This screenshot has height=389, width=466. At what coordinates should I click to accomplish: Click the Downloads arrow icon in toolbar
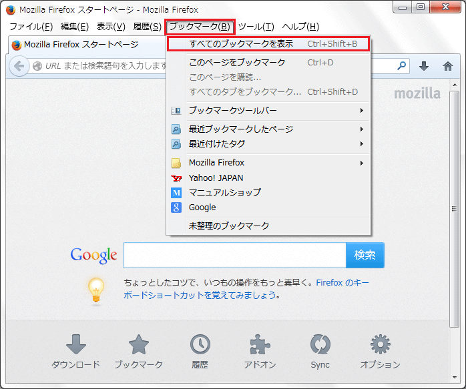tap(424, 66)
